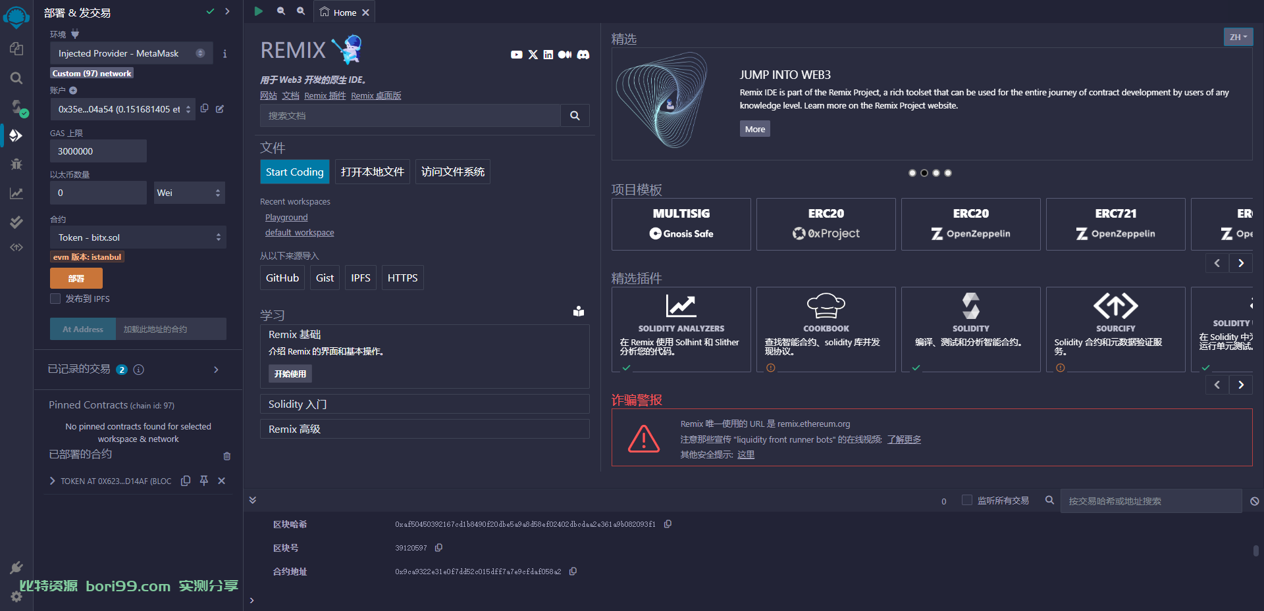Select the IPFS import option
1264x611 pixels.
click(x=361, y=278)
